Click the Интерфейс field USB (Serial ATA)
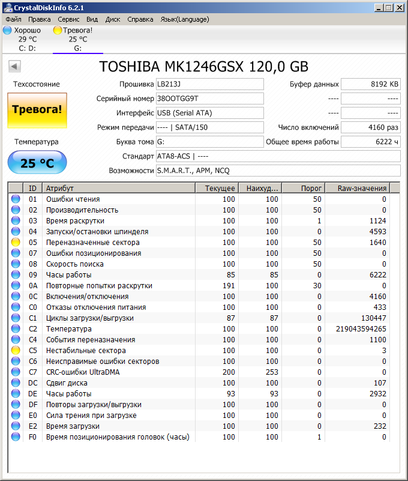The image size is (408, 481). (x=209, y=113)
